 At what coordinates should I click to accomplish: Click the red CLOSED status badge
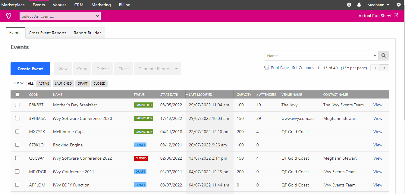pos(141,158)
